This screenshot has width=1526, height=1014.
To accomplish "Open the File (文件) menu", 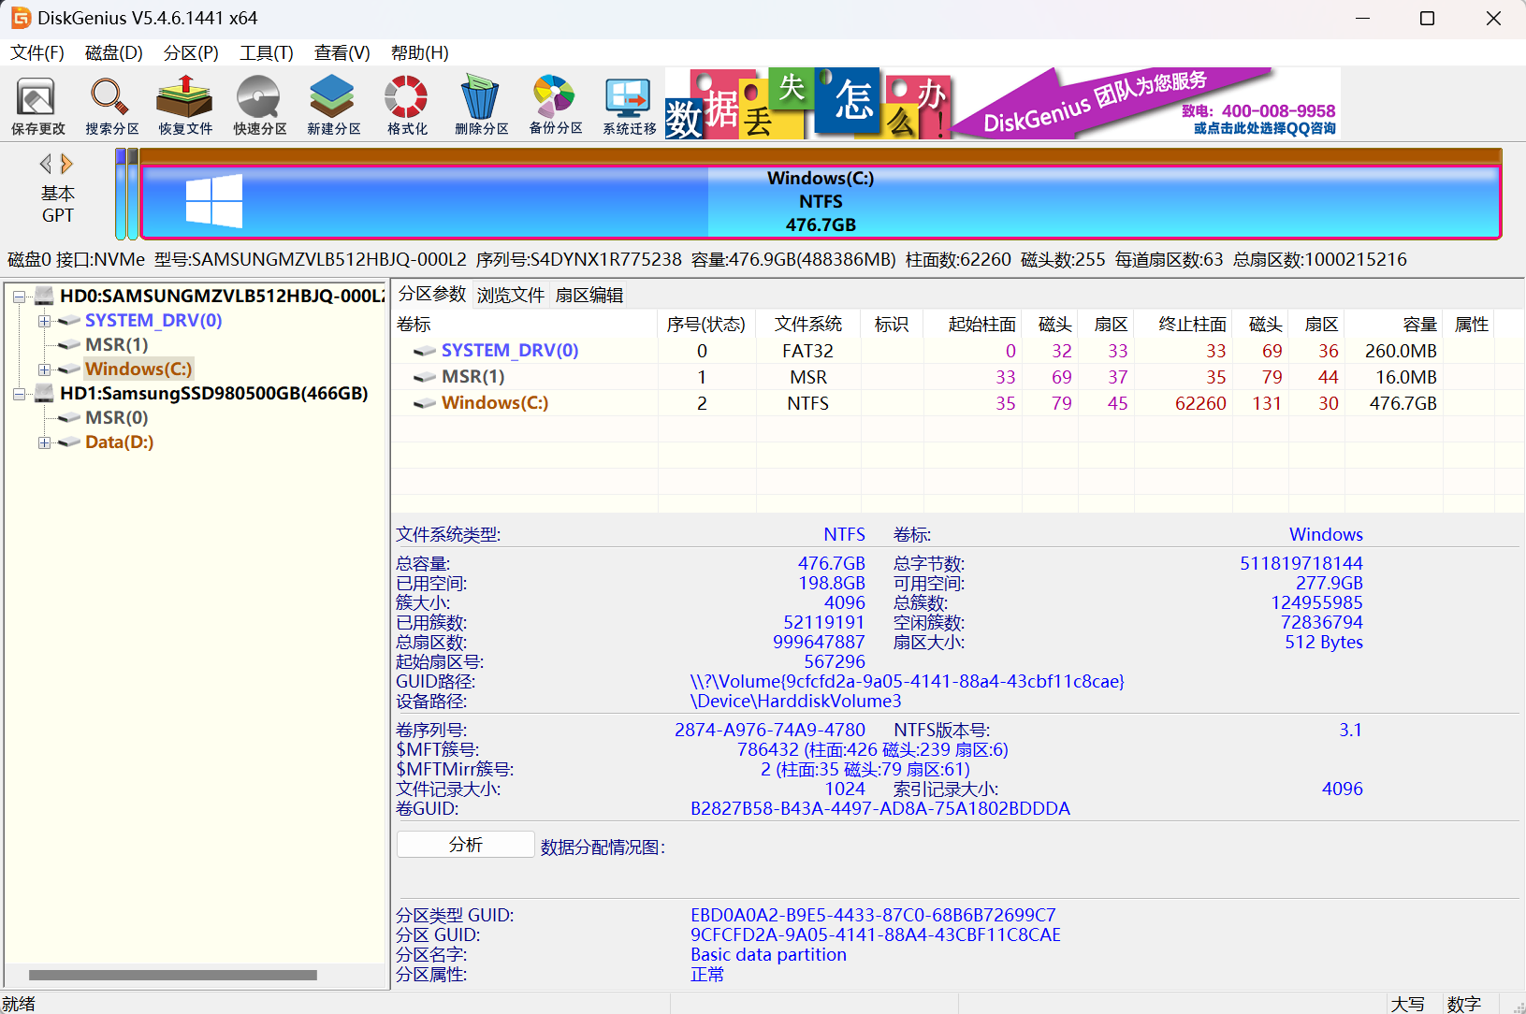I will pos(37,53).
